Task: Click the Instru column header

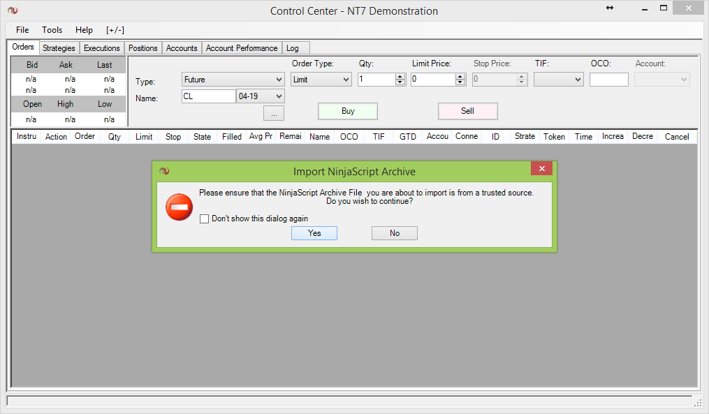Action: (x=27, y=137)
